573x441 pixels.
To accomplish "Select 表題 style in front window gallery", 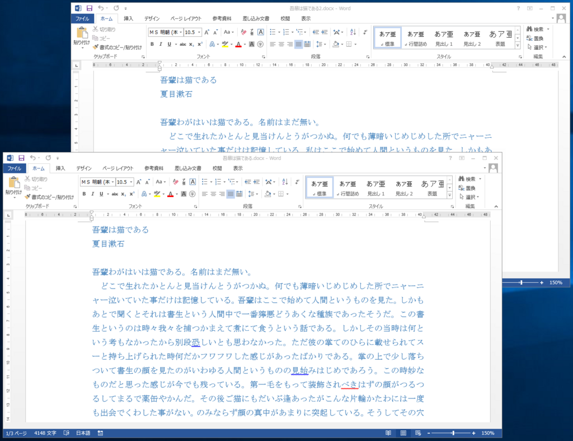I will (x=433, y=188).
